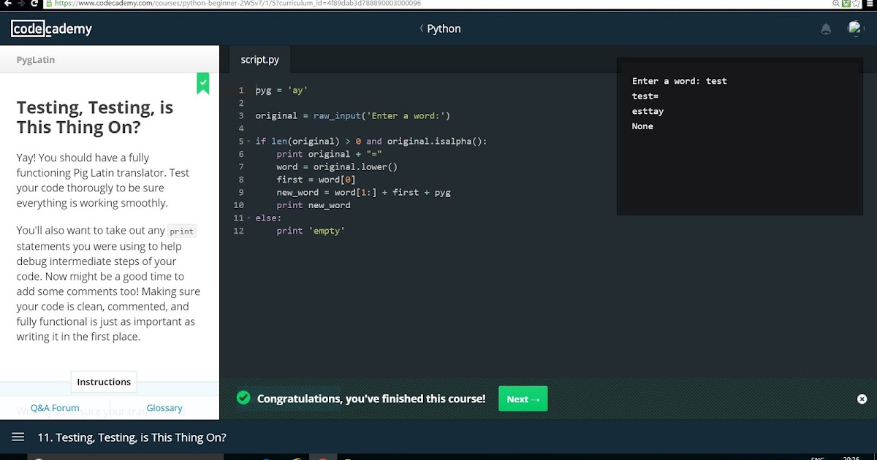Switch to the script.py tab

(259, 60)
